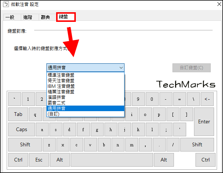Pick 精業注音鍵盤 from the dropdown list

[x=85, y=92]
